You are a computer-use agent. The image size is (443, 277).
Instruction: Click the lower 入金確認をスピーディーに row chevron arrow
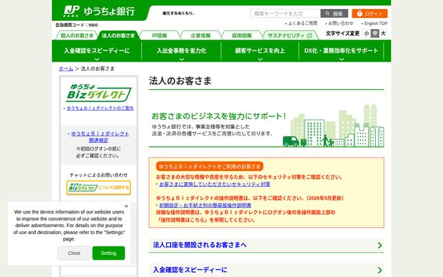[380, 270]
